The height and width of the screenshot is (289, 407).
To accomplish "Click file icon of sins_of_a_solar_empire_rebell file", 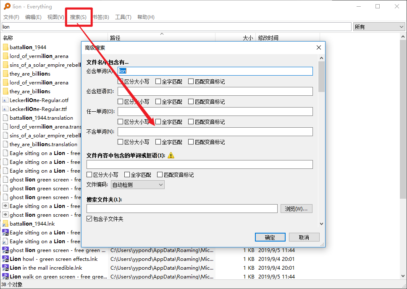I will pyautogui.click(x=5, y=136).
